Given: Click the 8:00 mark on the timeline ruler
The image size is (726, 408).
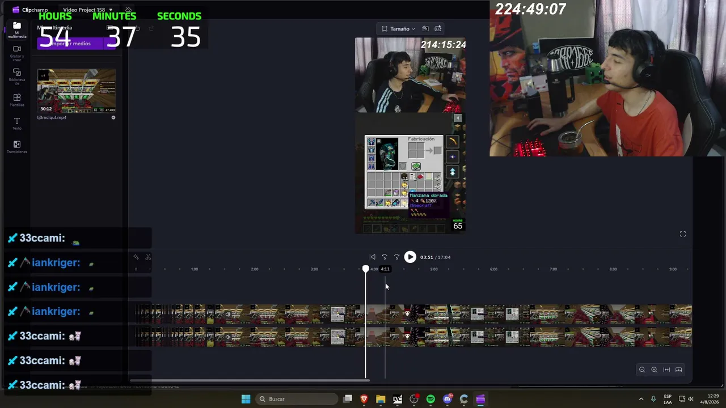Looking at the screenshot, I should [613, 269].
